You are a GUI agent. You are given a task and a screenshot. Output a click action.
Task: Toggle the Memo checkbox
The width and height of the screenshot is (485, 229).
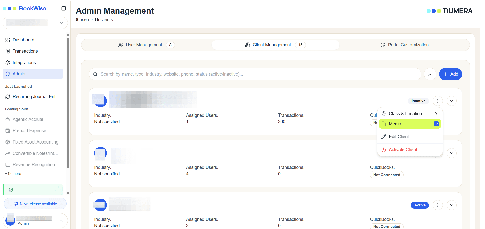(x=436, y=124)
